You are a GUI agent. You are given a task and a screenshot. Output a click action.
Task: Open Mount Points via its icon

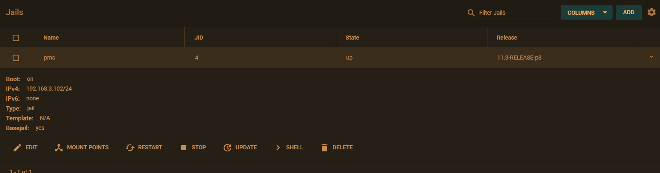click(x=59, y=148)
